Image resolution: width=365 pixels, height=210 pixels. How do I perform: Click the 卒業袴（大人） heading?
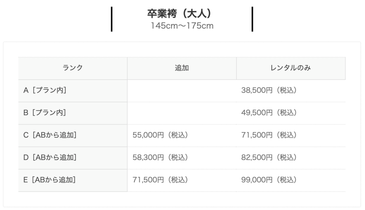[x=182, y=14]
